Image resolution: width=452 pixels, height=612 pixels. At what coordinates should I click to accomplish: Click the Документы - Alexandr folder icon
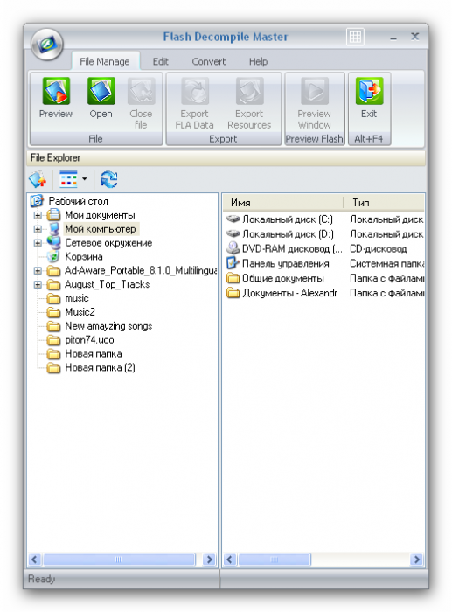click(x=233, y=293)
